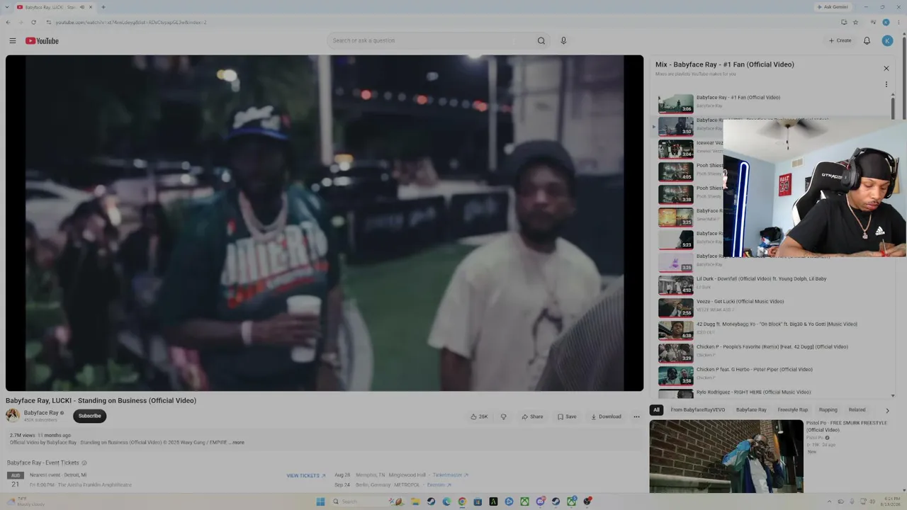
Task: Click the VIEW TICKETS link
Action: click(306, 475)
